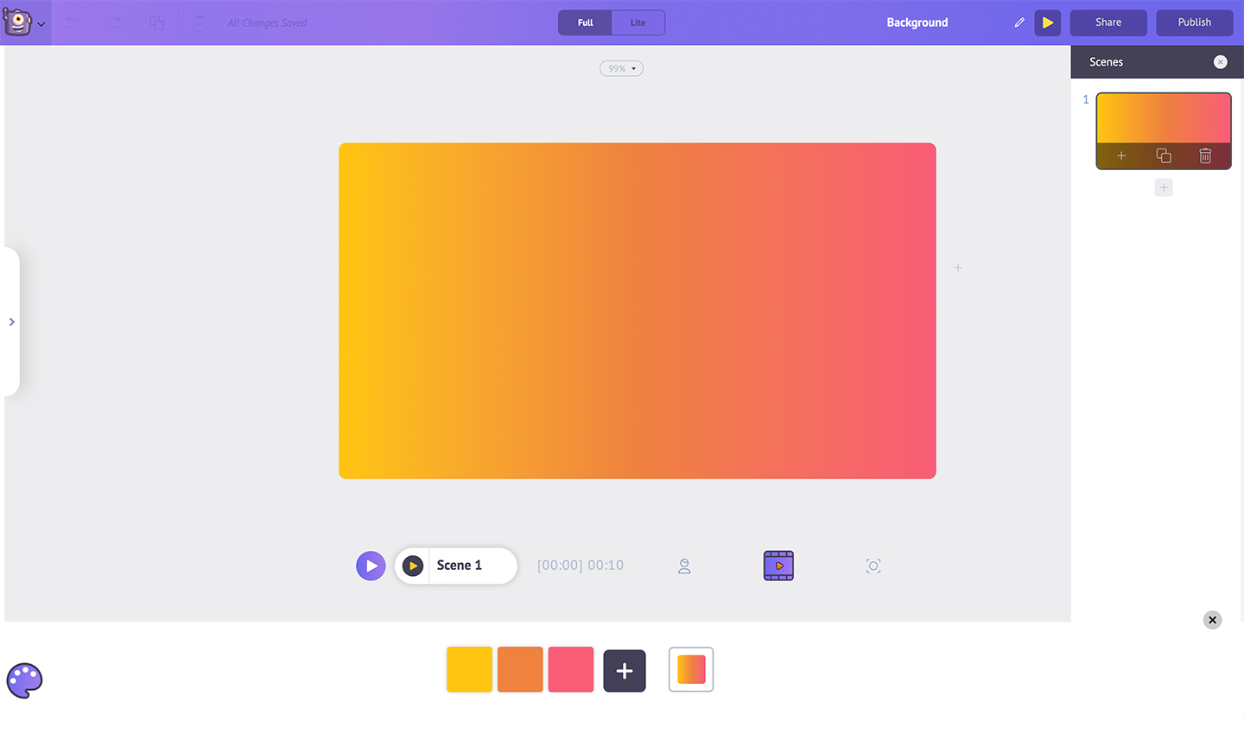Click the pencil icon to rename project

coord(1019,22)
